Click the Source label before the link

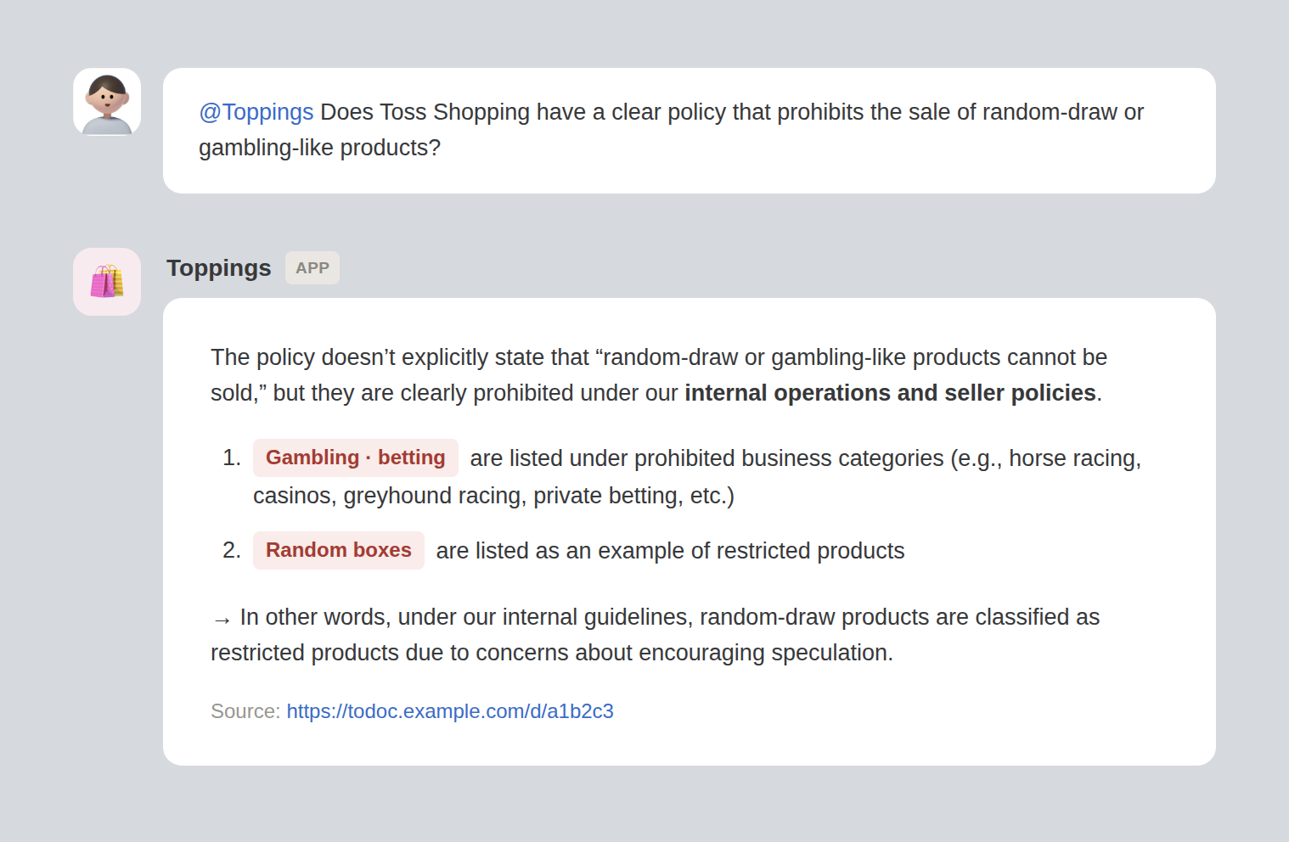[245, 711]
